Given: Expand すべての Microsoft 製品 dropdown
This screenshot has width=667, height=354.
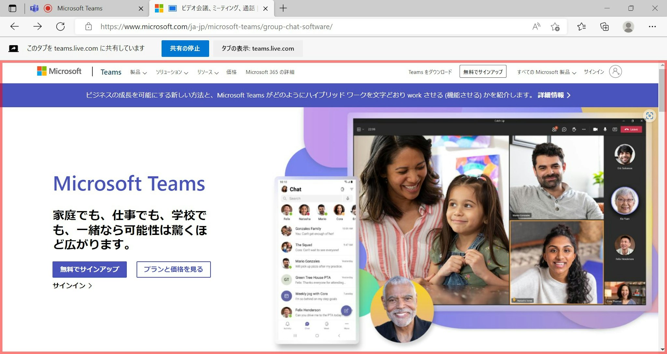Looking at the screenshot, I should (x=546, y=72).
